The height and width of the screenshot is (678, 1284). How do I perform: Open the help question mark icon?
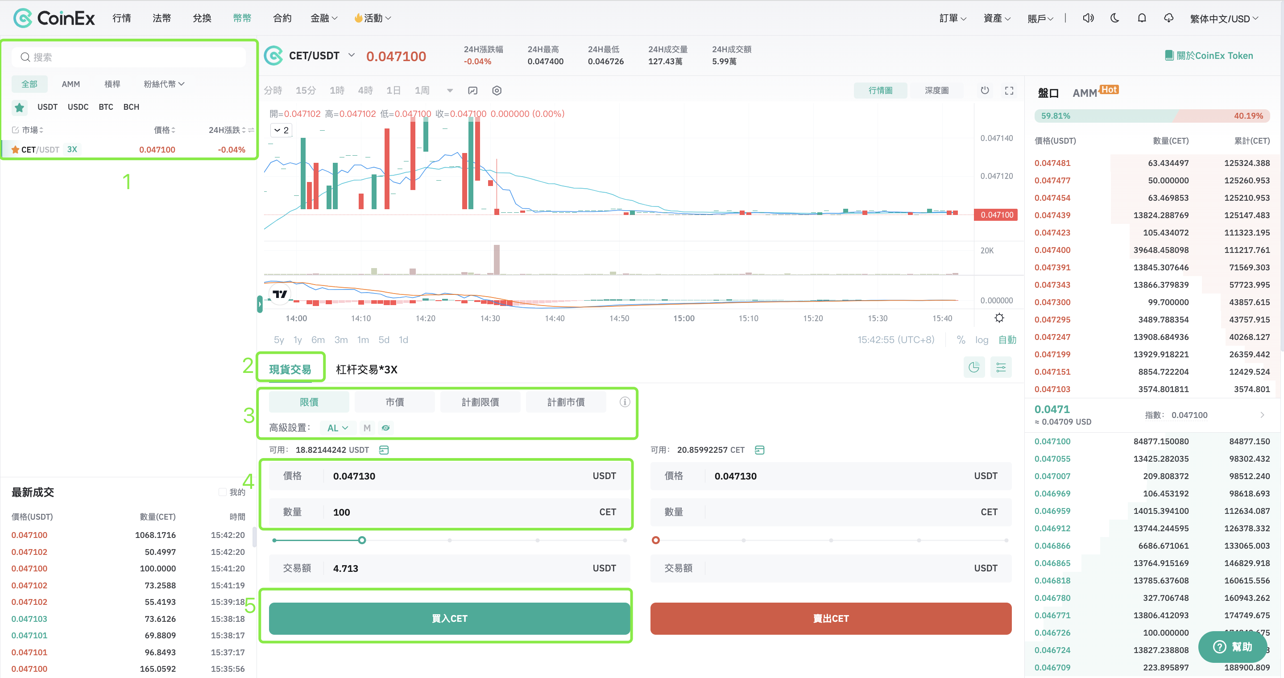point(1219,647)
